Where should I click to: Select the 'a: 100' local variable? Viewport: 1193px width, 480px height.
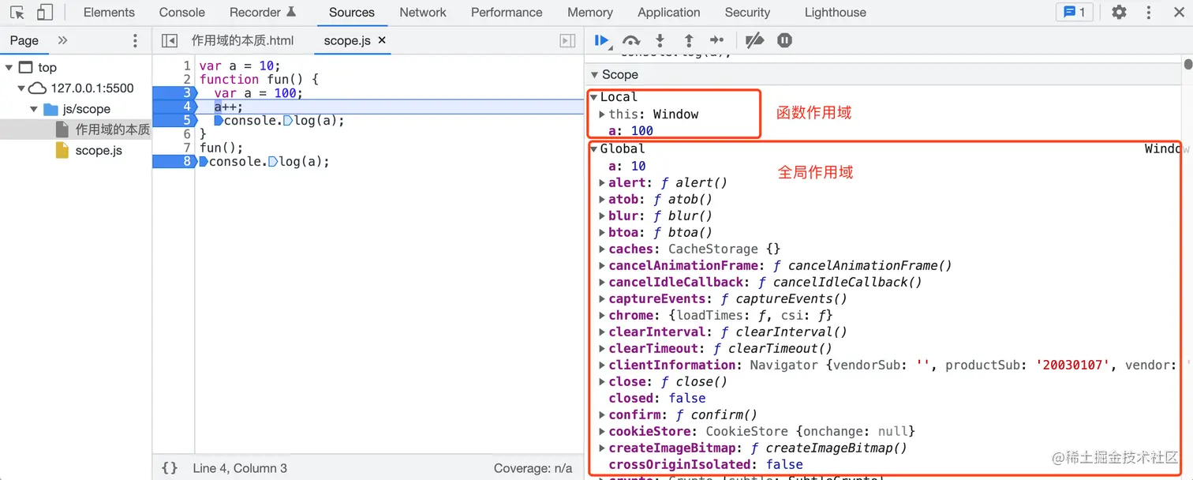coord(630,131)
